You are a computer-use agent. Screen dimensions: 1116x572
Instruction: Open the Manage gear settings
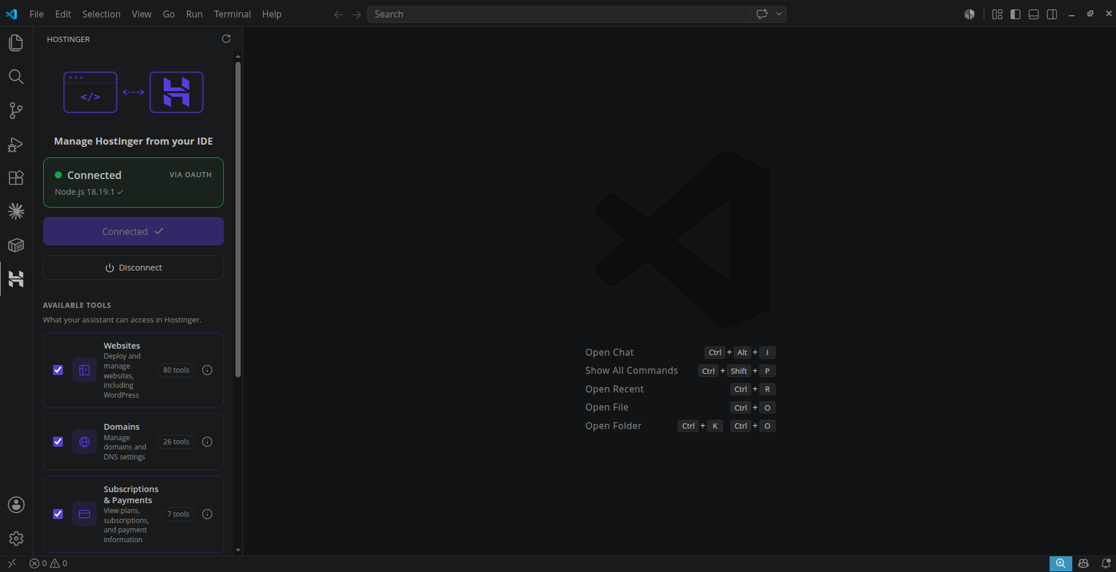tap(16, 538)
